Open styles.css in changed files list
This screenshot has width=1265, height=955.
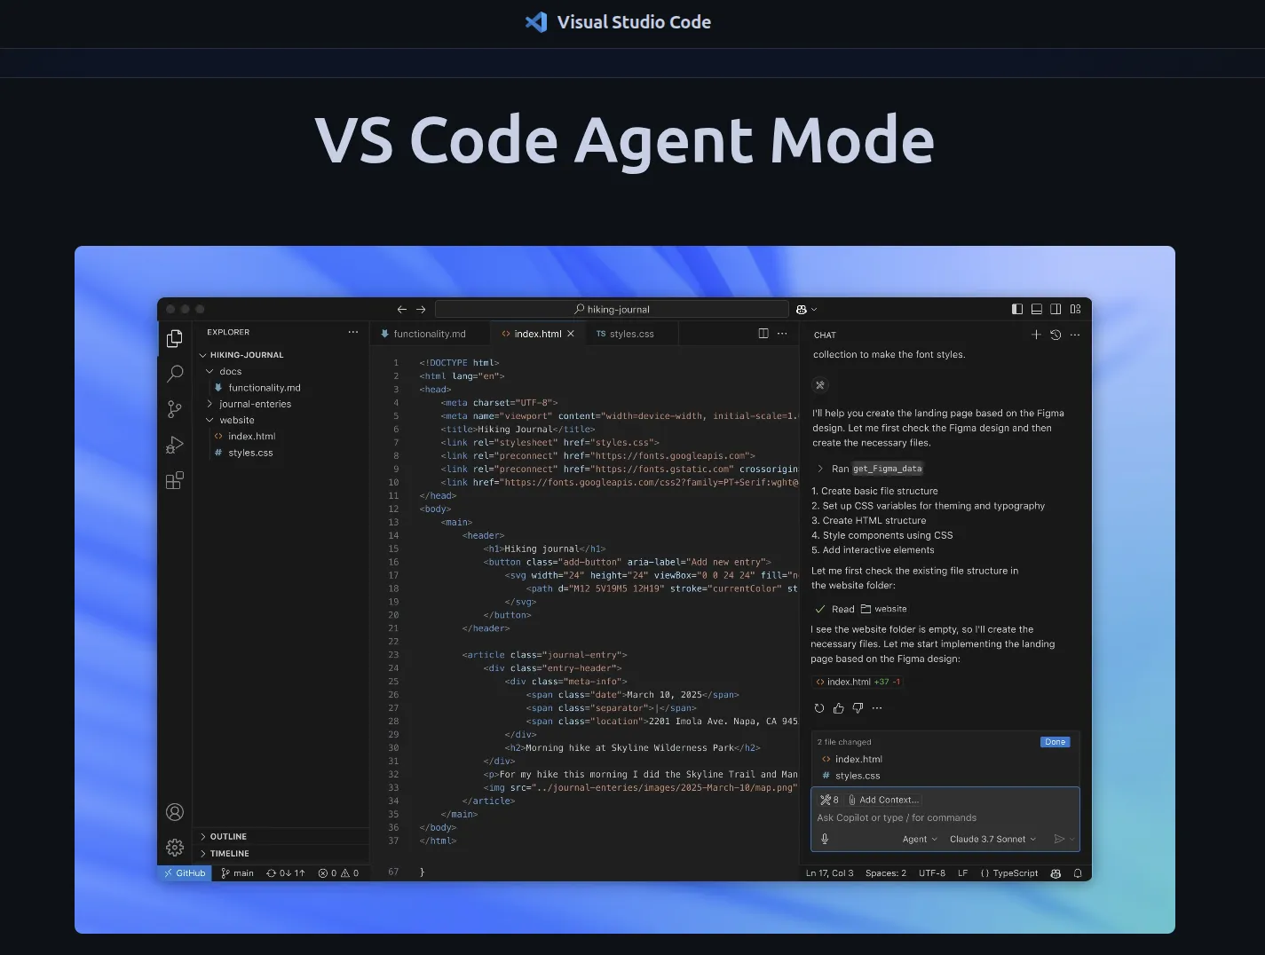pos(851,776)
